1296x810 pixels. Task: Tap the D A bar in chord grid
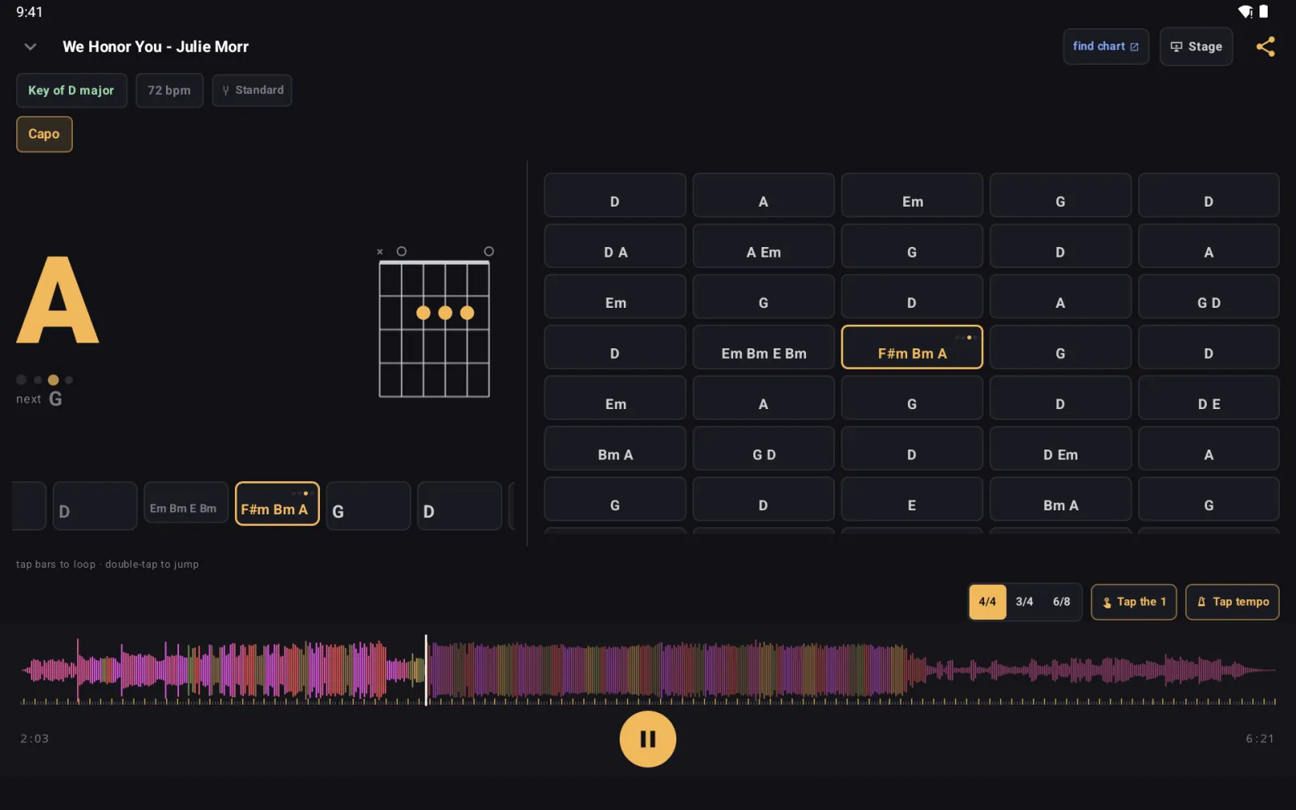pyautogui.click(x=616, y=246)
